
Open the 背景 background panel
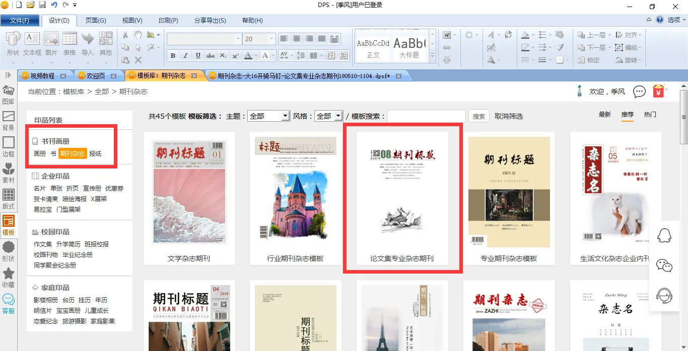click(9, 121)
